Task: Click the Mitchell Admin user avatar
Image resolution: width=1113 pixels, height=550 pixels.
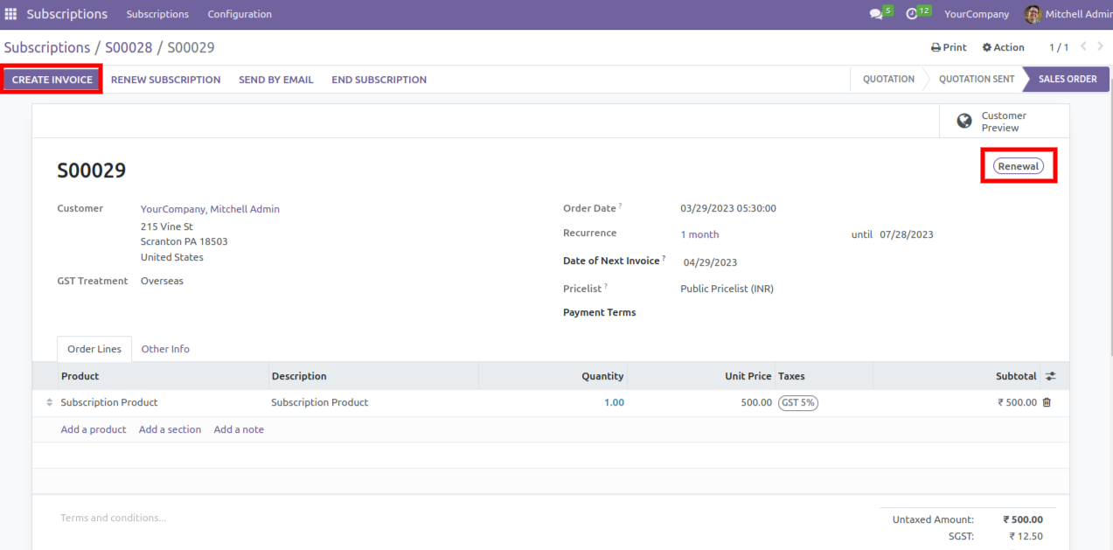Action: [x=1033, y=14]
